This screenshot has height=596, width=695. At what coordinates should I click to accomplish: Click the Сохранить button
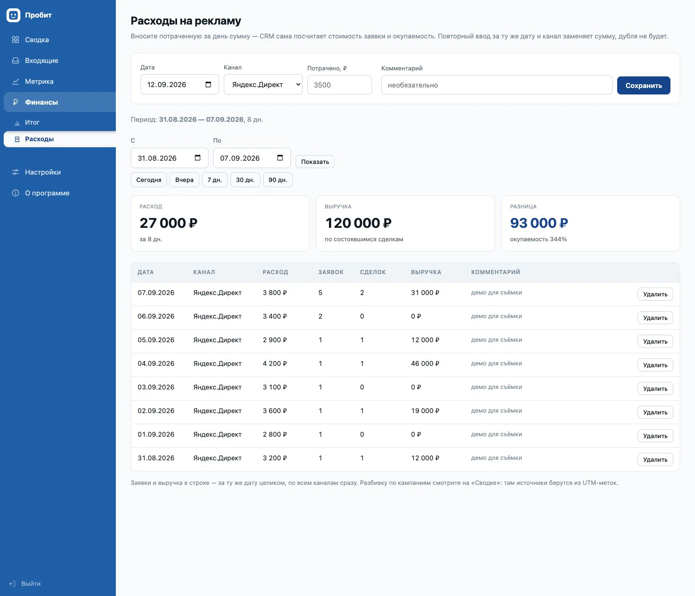click(644, 85)
